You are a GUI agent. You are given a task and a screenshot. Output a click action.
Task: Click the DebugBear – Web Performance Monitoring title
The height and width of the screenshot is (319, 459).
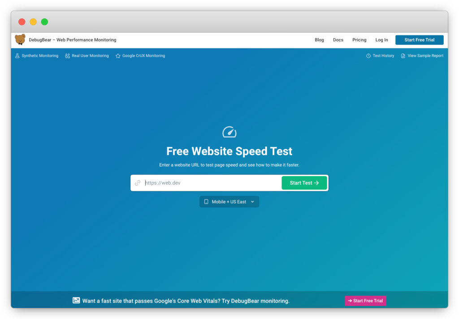pos(73,40)
